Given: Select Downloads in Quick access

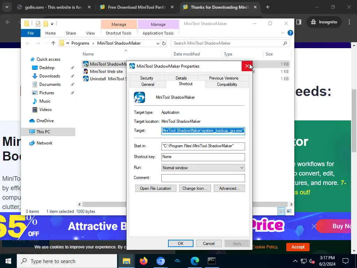Looking at the screenshot, I should pos(50,76).
